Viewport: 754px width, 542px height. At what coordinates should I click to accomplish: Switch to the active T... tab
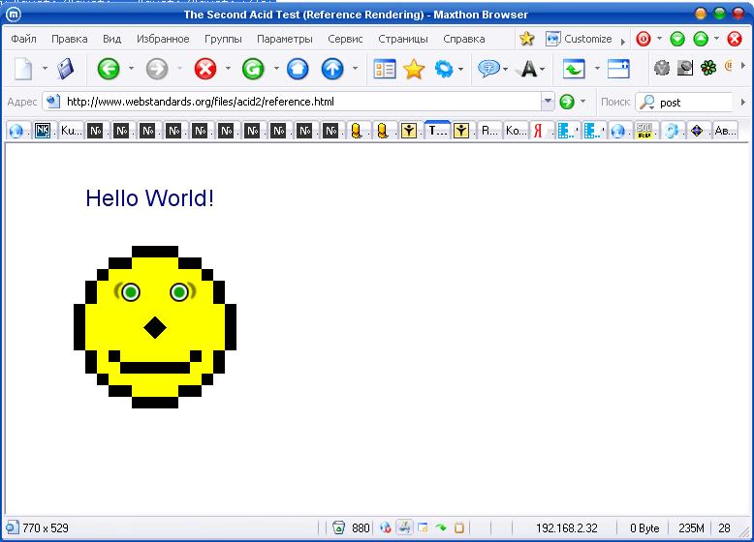click(438, 130)
